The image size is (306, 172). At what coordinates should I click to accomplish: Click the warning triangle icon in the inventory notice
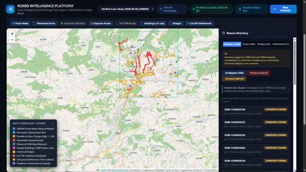coord(226,54)
